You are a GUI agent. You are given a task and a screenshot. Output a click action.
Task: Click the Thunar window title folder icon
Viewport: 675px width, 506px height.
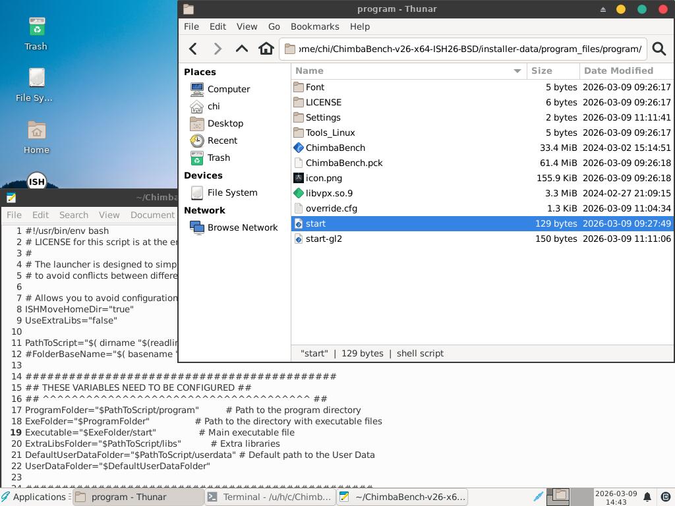(188, 9)
